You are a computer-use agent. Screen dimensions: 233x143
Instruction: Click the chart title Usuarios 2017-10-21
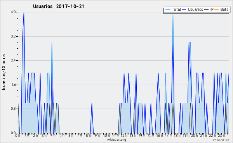[58, 6]
